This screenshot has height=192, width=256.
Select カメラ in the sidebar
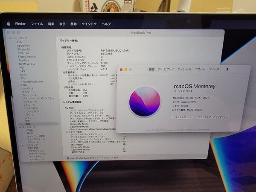tap(26, 92)
